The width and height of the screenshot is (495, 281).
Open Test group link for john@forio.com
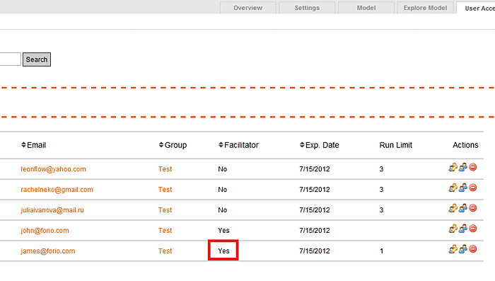(x=165, y=231)
